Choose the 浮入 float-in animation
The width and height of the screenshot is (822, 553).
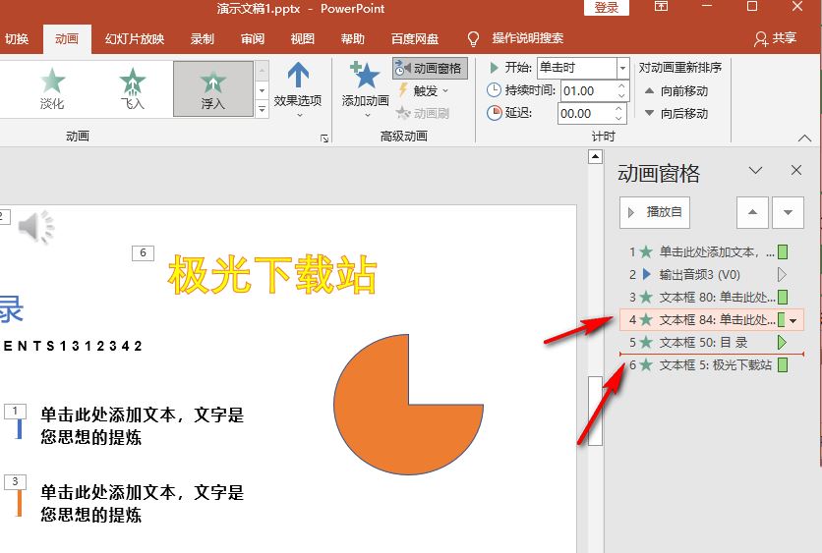(x=212, y=87)
